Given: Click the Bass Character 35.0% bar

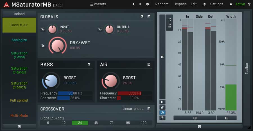Looking at the screenshot, I should [x=75, y=98].
